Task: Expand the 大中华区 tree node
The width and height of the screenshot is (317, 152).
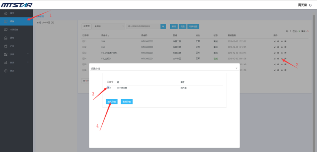Action: 38,23
